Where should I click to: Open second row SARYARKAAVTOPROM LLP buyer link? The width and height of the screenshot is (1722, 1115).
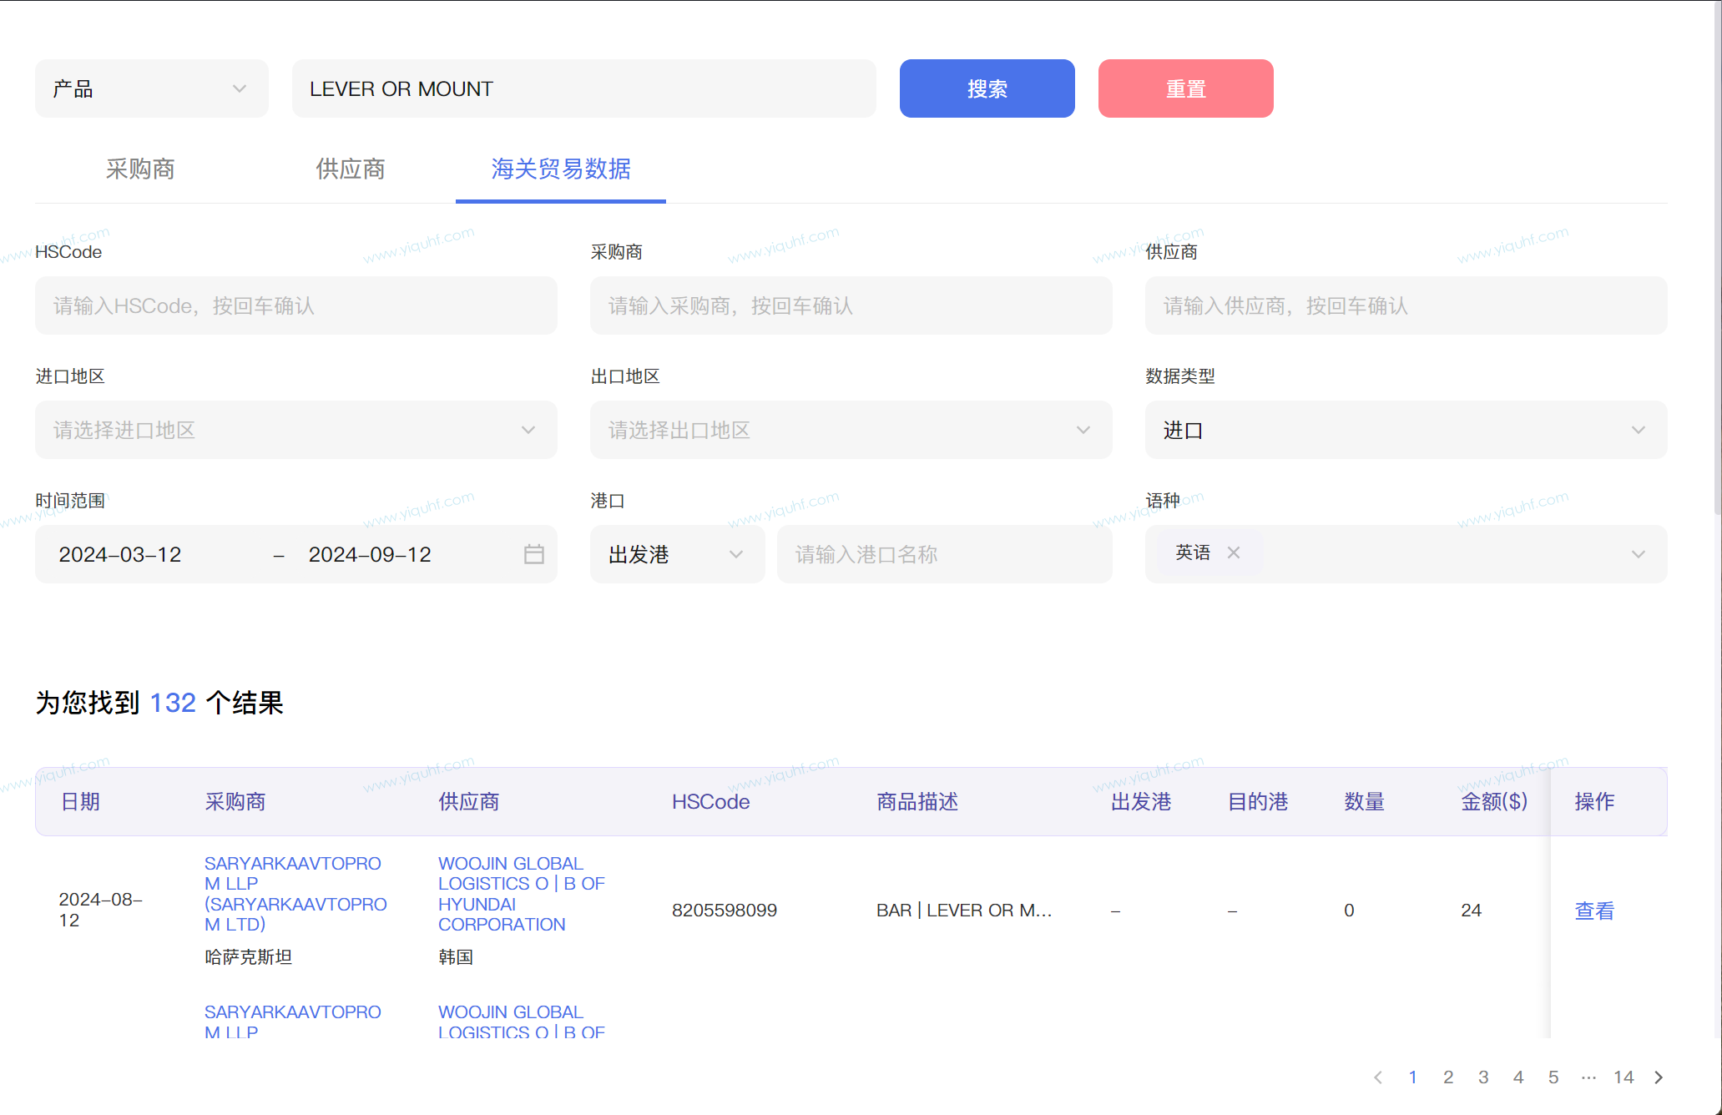pyautogui.click(x=293, y=1022)
